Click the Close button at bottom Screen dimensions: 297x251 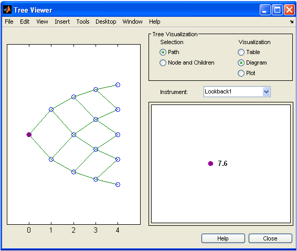[270, 238]
